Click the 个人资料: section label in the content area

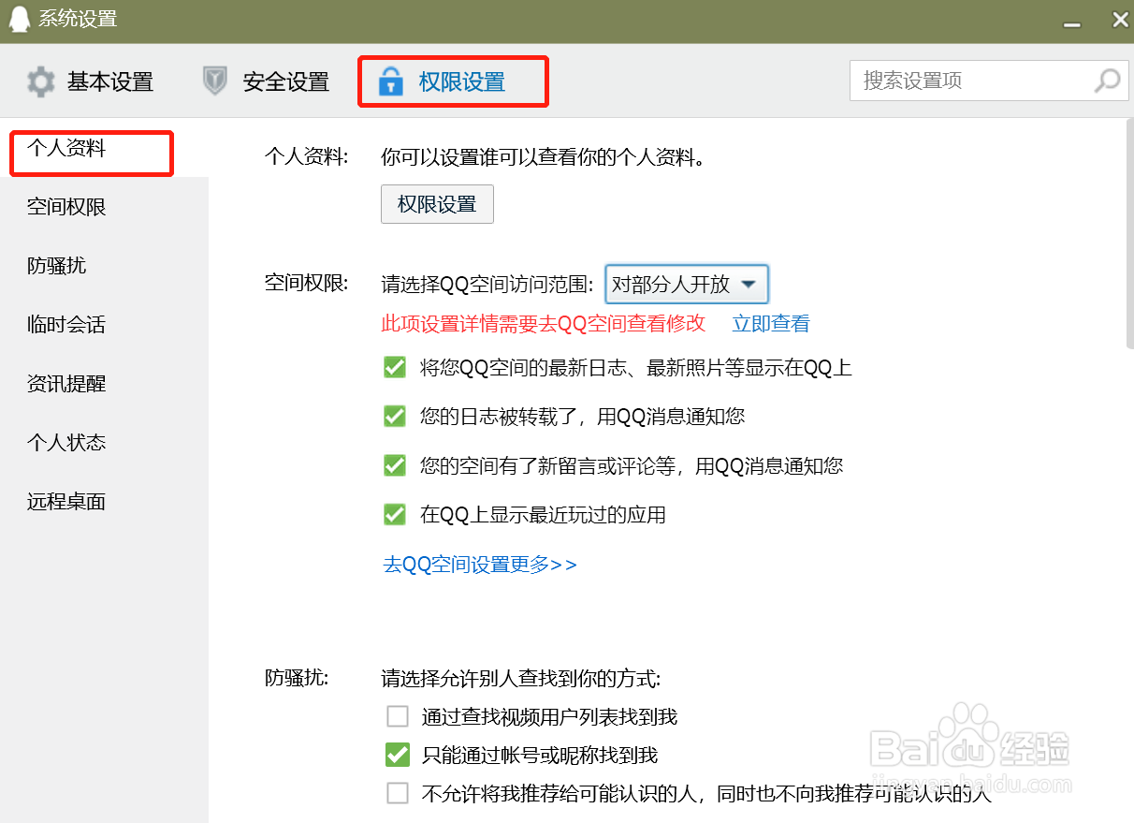(307, 157)
